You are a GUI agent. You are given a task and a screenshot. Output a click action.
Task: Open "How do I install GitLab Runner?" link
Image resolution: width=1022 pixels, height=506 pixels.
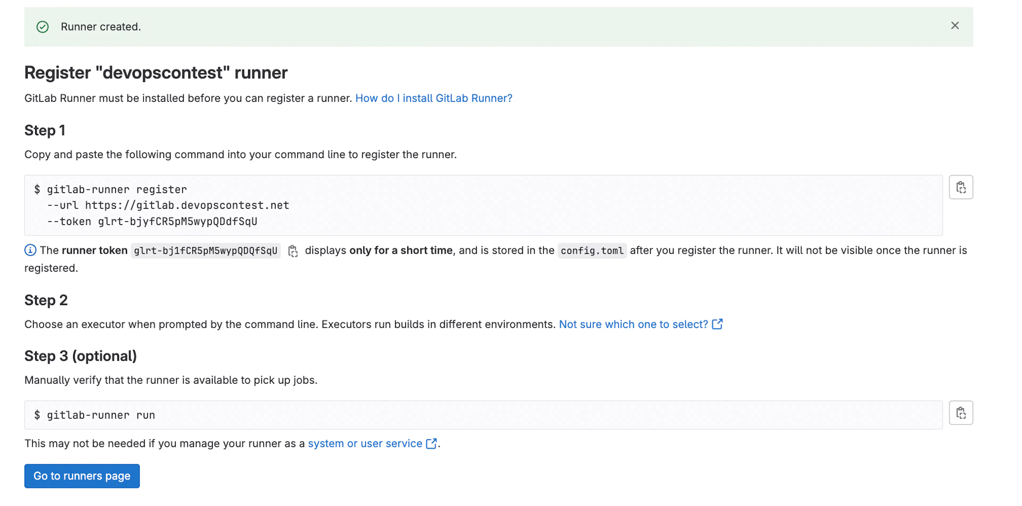434,98
